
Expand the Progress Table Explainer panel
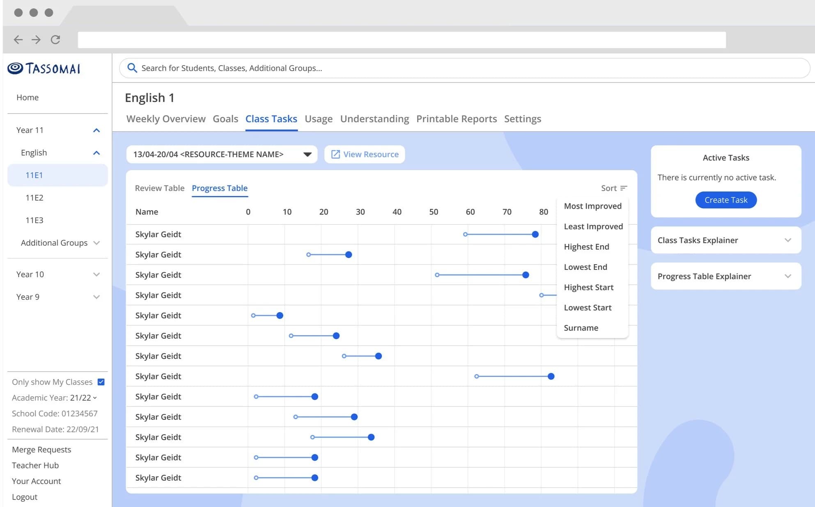(x=726, y=276)
